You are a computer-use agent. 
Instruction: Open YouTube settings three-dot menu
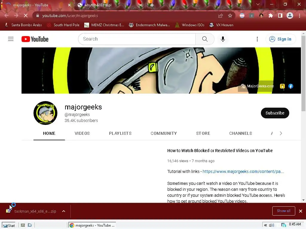(257, 39)
